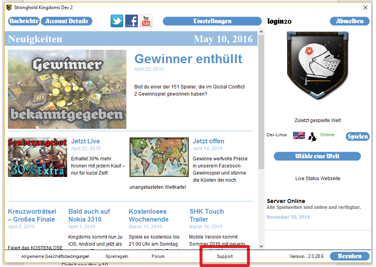Click the news panel scrollbar thumb
This screenshot has height=267, width=376.
point(261,102)
